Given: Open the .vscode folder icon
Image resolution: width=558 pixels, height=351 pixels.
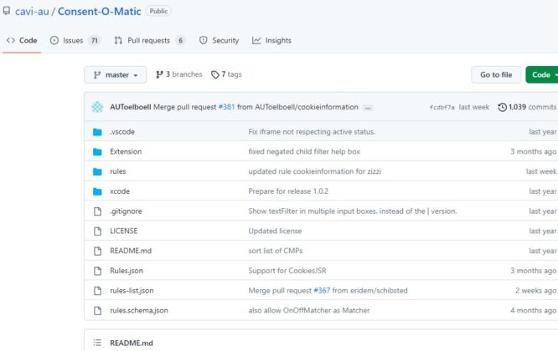Looking at the screenshot, I should 97,132.
